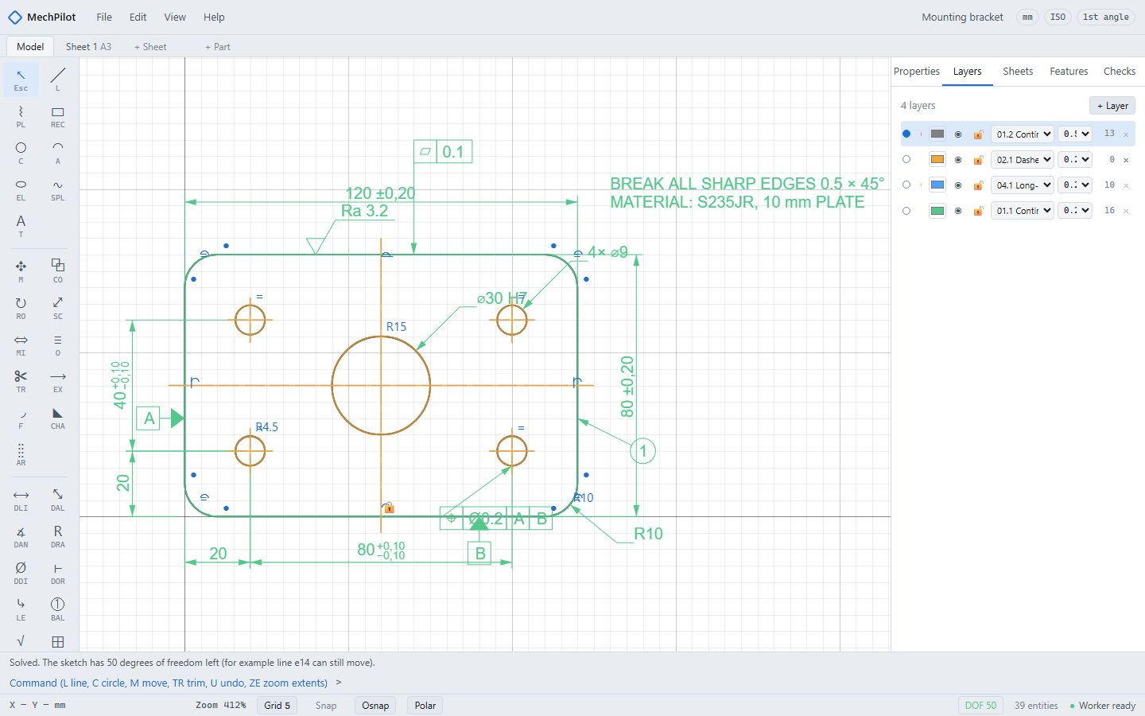The height and width of the screenshot is (716, 1145).
Task: Open the File menu
Action: coord(104,17)
